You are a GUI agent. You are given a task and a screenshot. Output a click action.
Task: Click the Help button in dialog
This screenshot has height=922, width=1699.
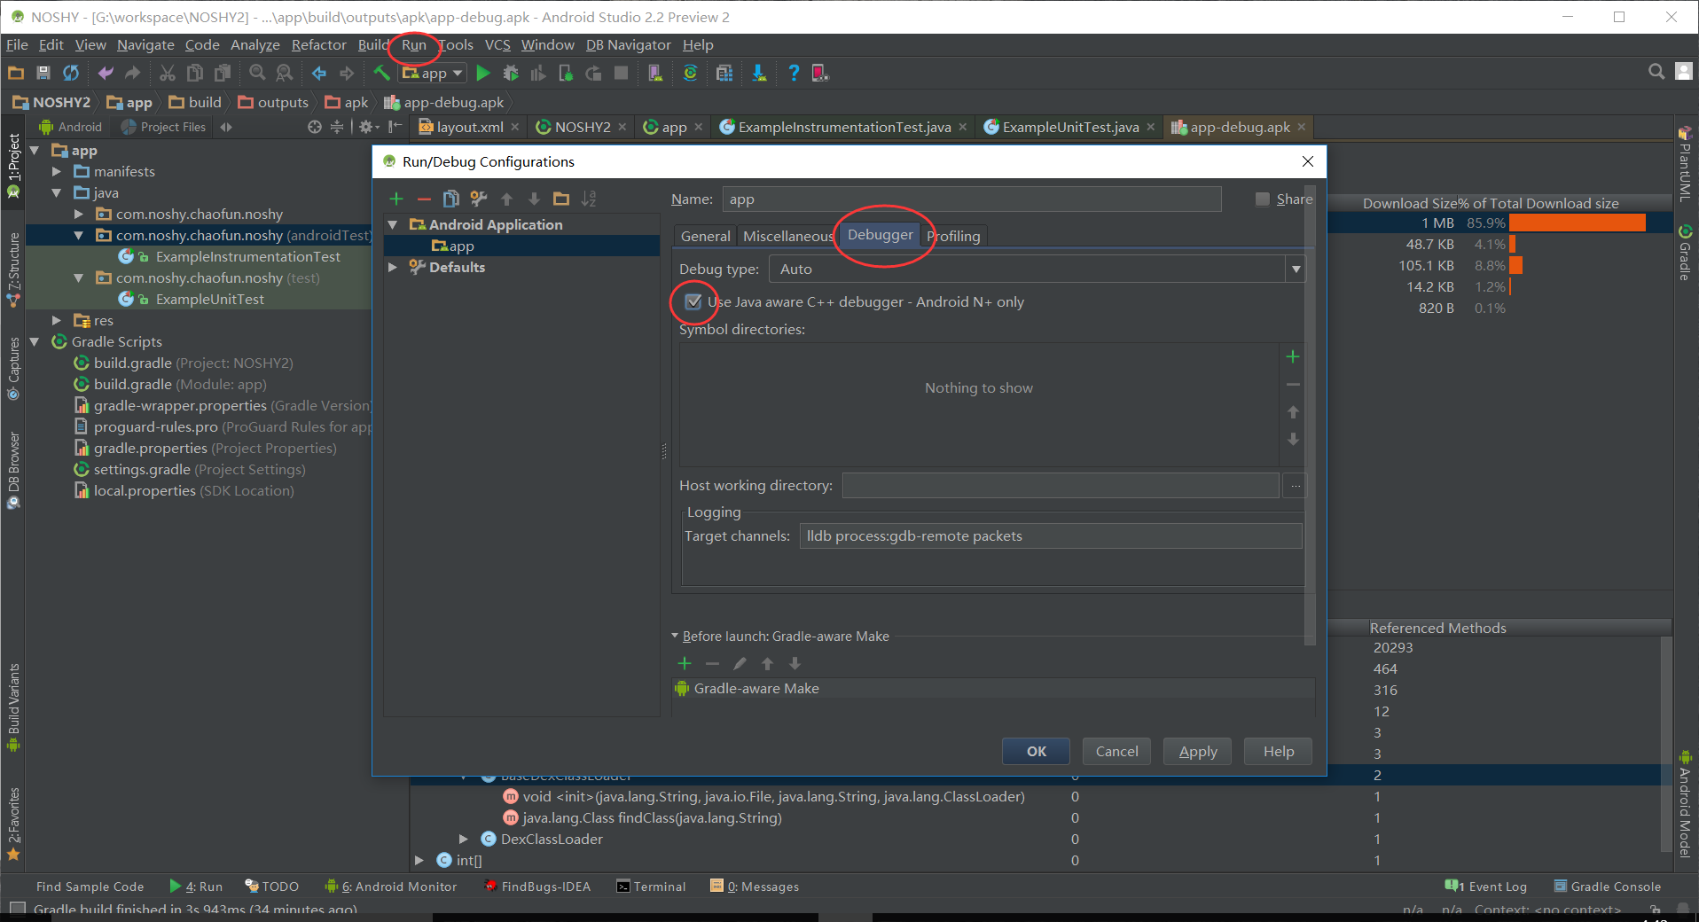tap(1278, 751)
